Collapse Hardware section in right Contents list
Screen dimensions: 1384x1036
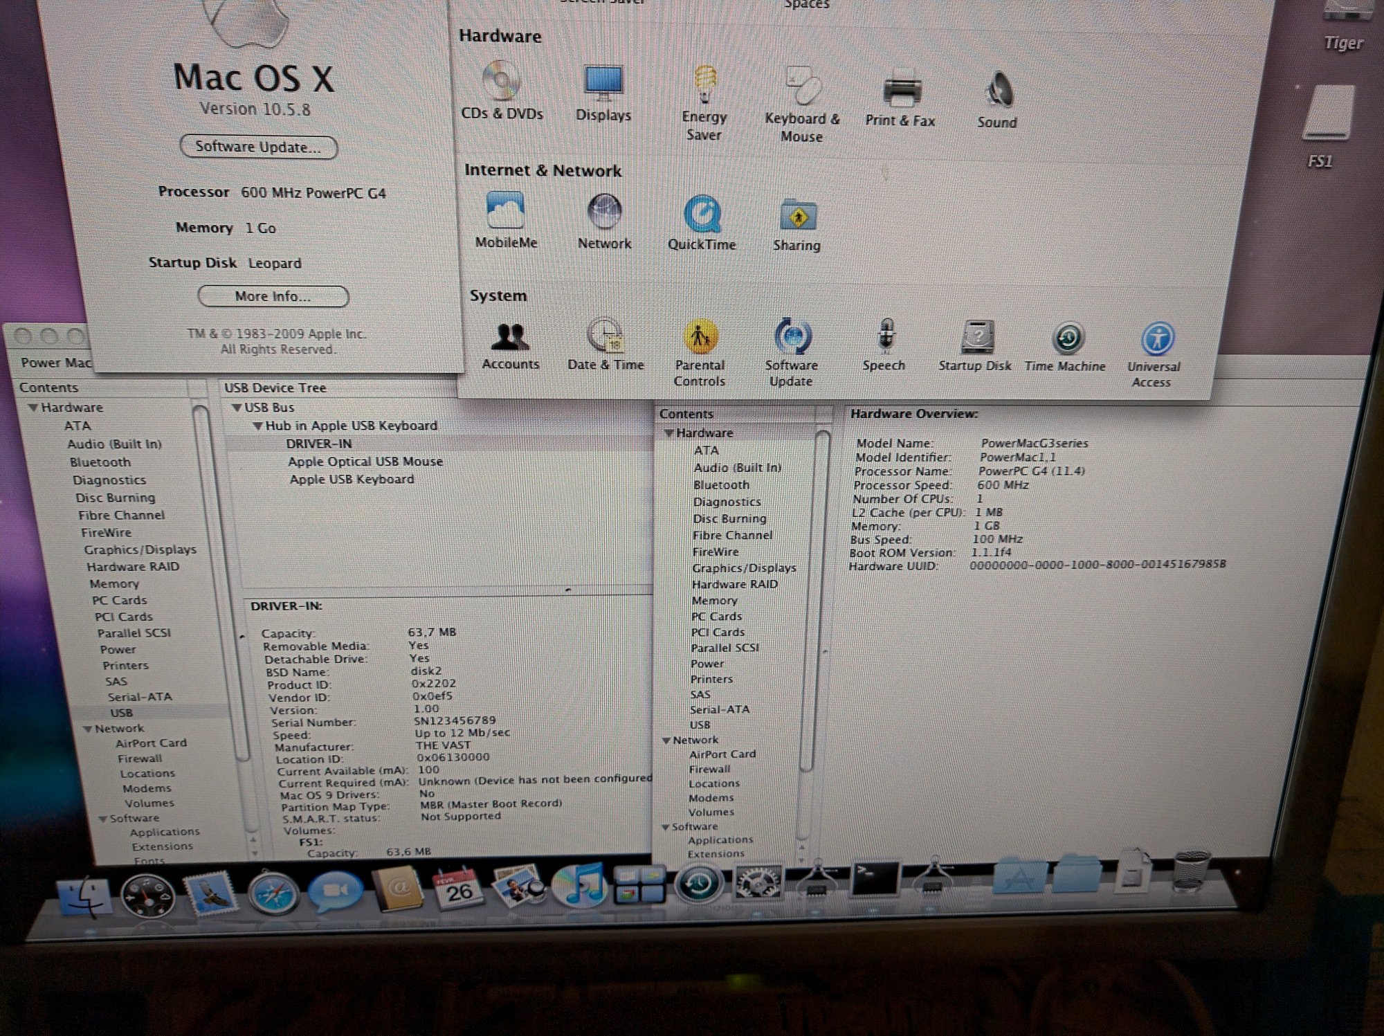668,433
